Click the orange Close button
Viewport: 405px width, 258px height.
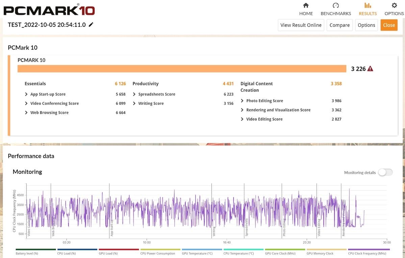[x=389, y=25]
